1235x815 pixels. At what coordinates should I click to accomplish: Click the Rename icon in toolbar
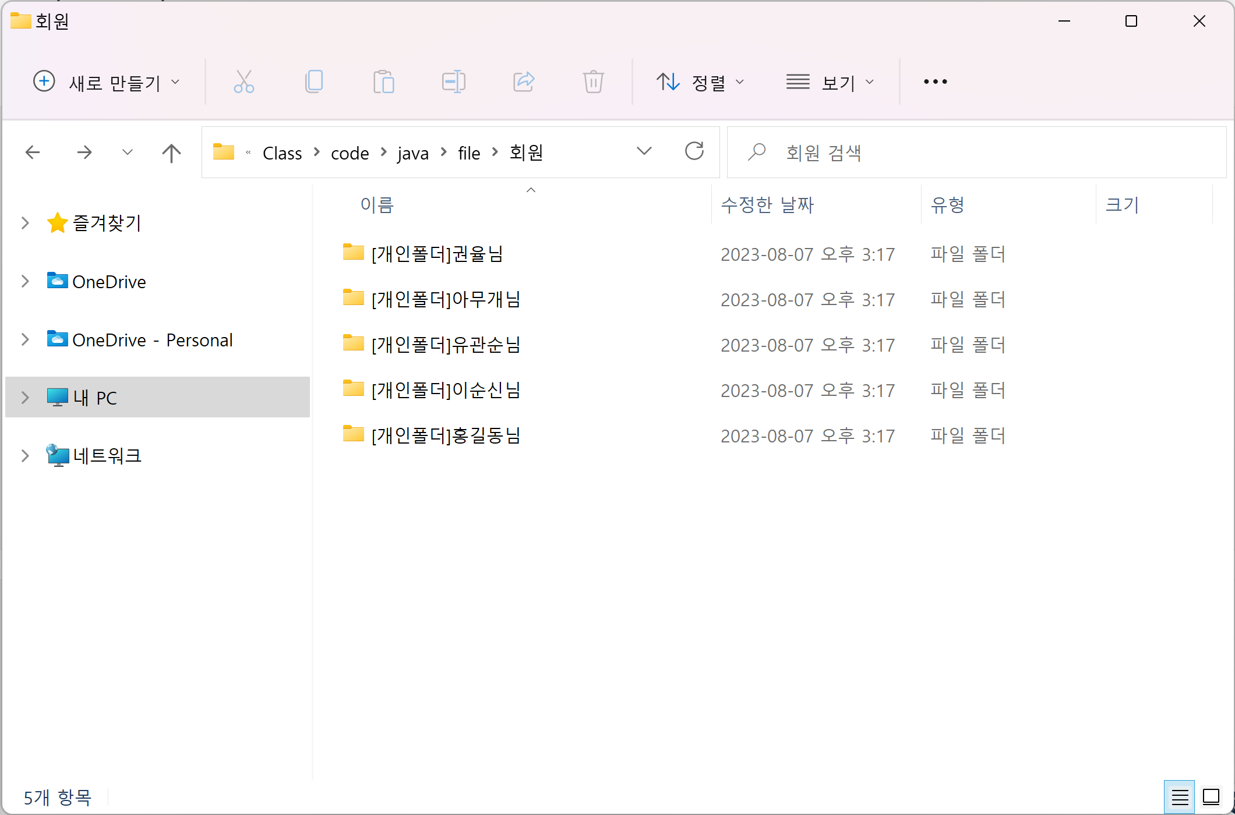coord(453,81)
